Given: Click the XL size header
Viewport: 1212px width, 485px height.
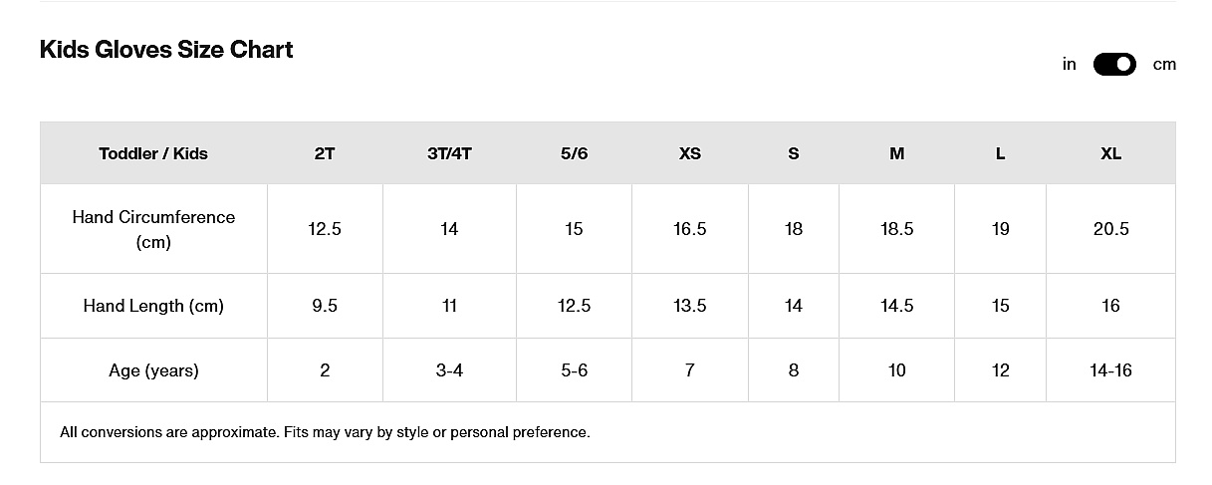Looking at the screenshot, I should coord(1110,153).
